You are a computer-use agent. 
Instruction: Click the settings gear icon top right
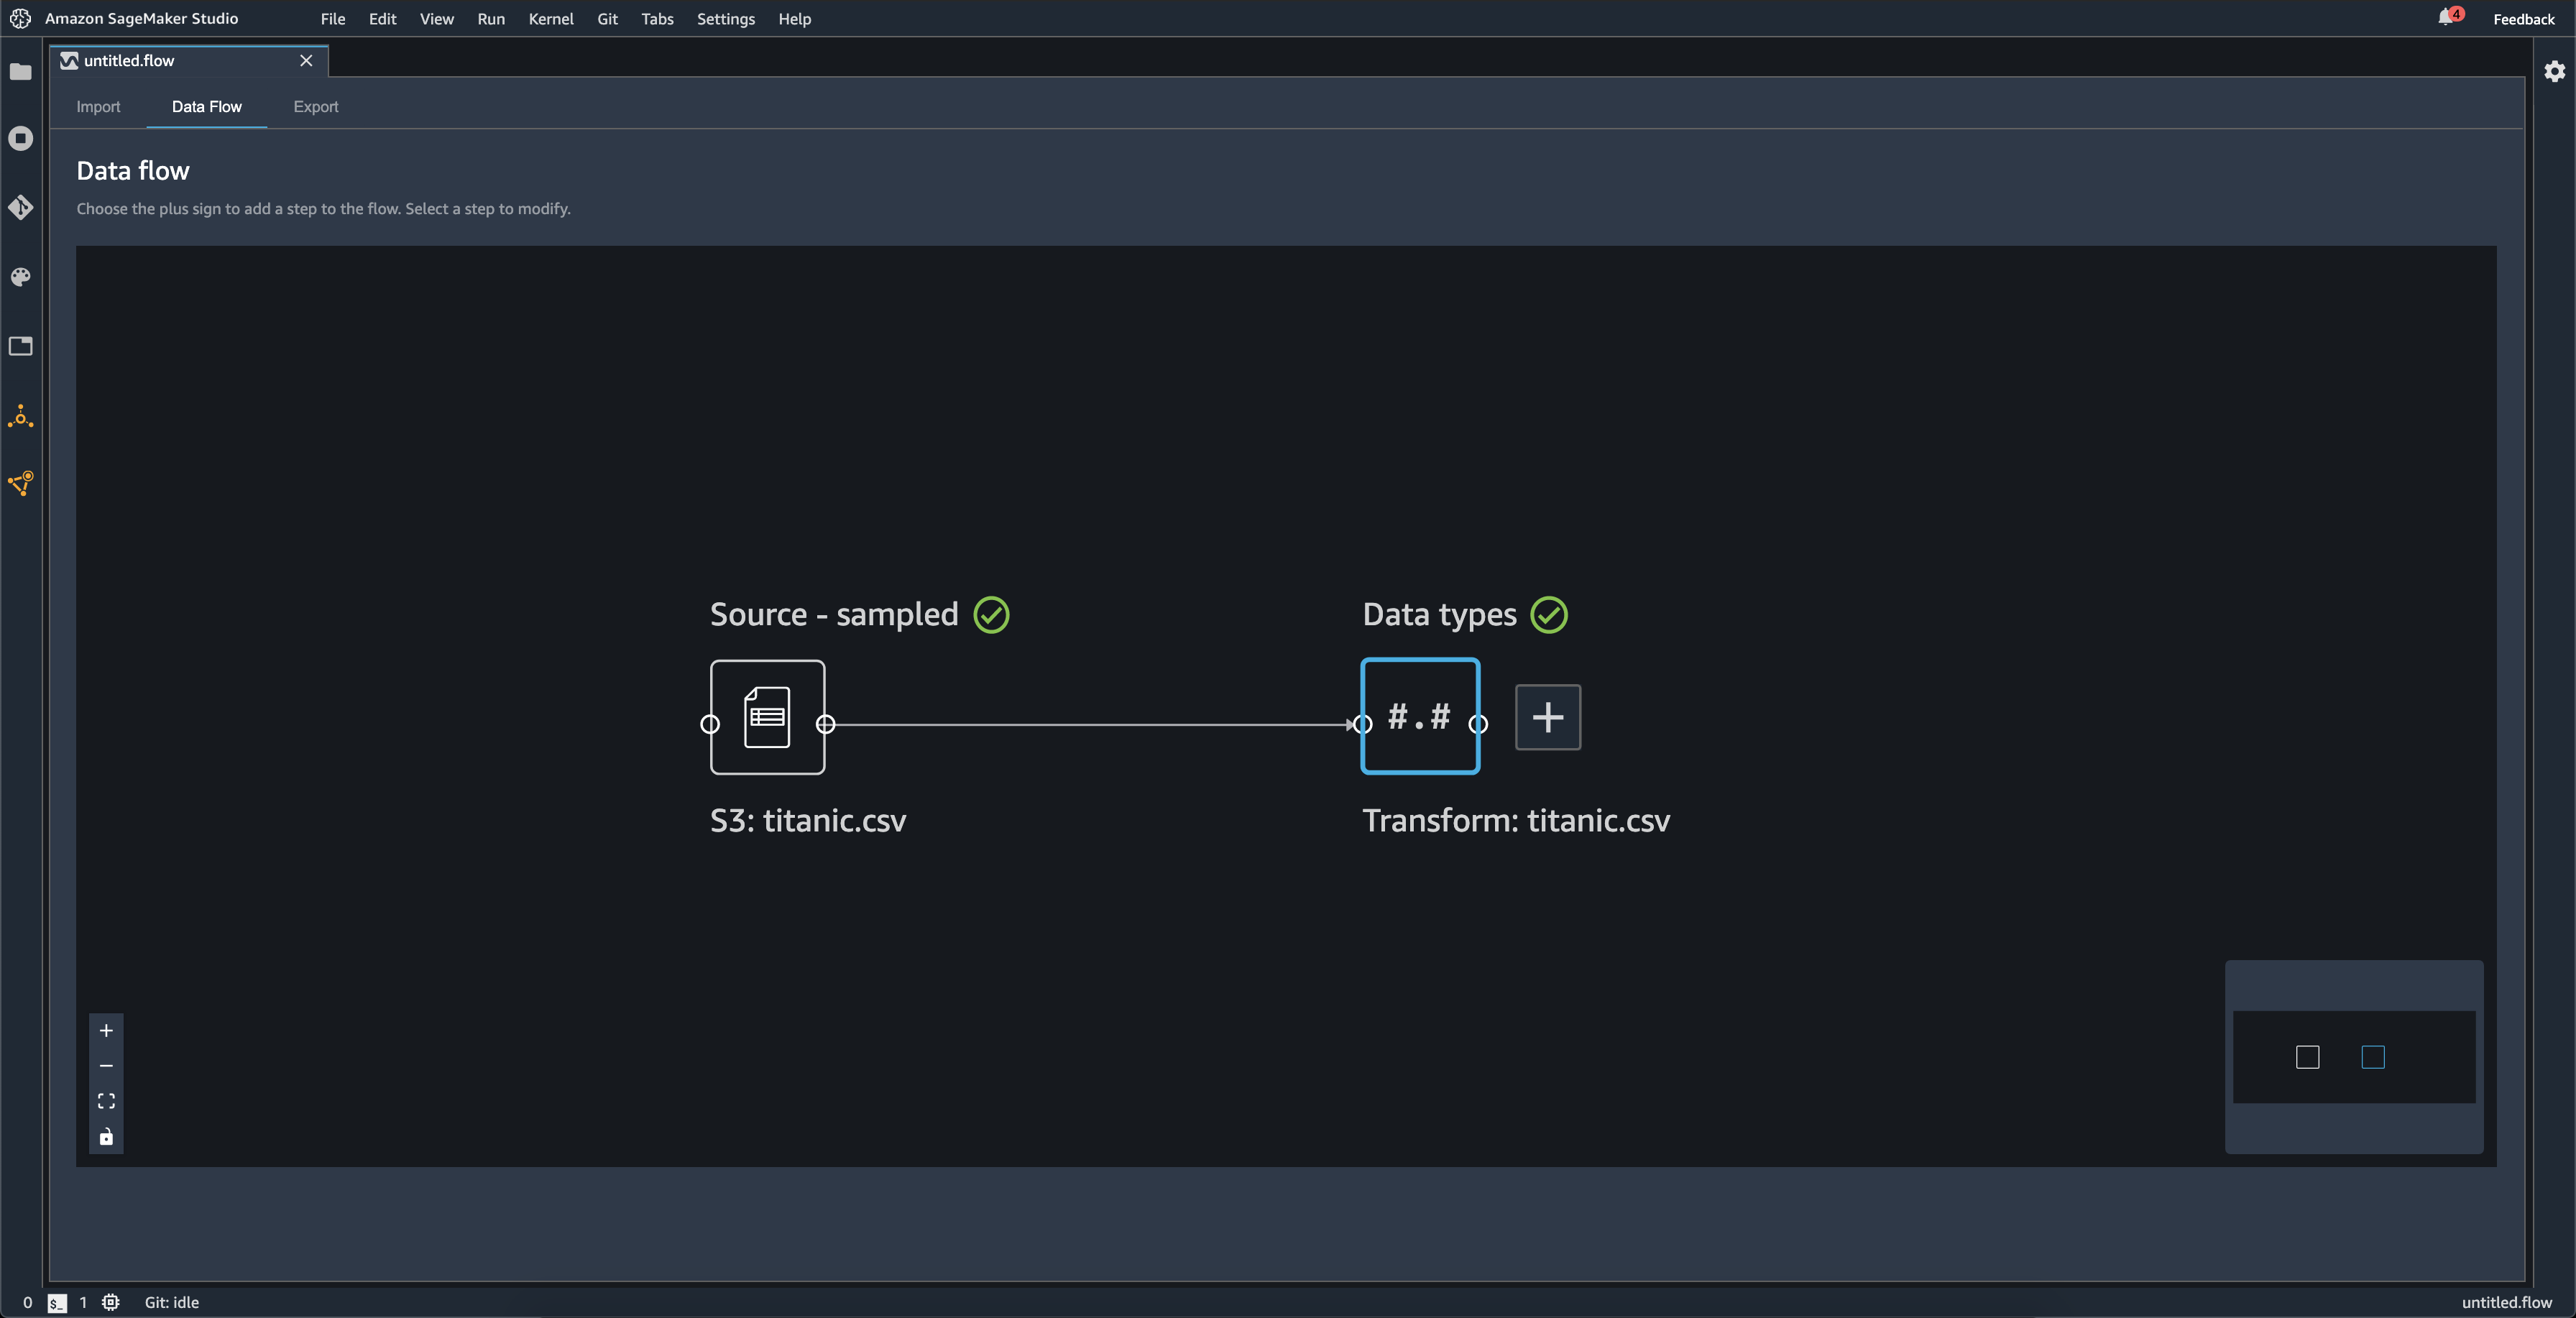tap(2552, 70)
